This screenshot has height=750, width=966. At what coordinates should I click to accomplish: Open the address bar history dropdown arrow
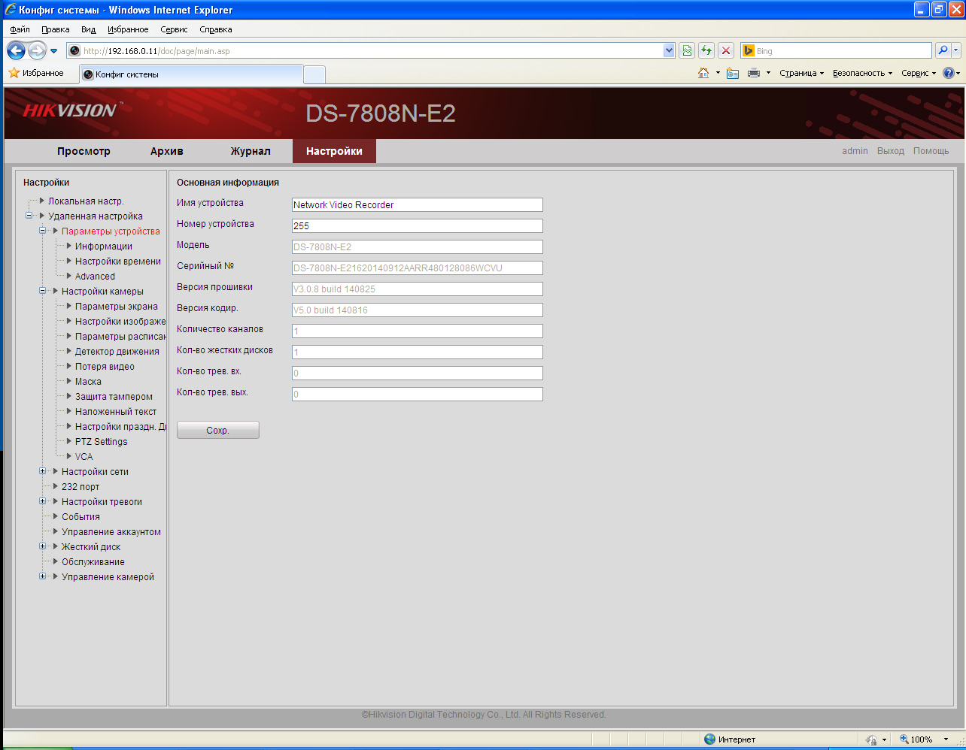[670, 51]
